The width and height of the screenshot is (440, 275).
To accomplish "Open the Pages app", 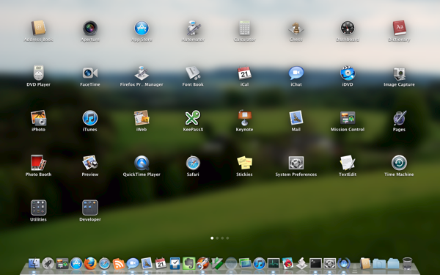I will 399,118.
